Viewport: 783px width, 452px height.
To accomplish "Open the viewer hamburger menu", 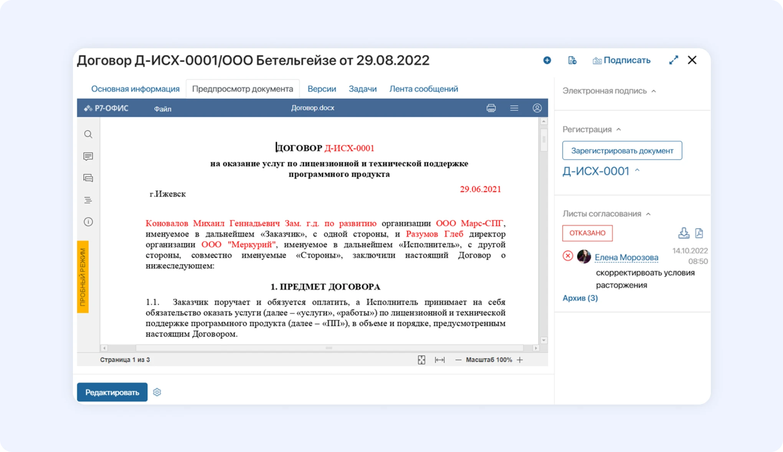I will coord(514,108).
